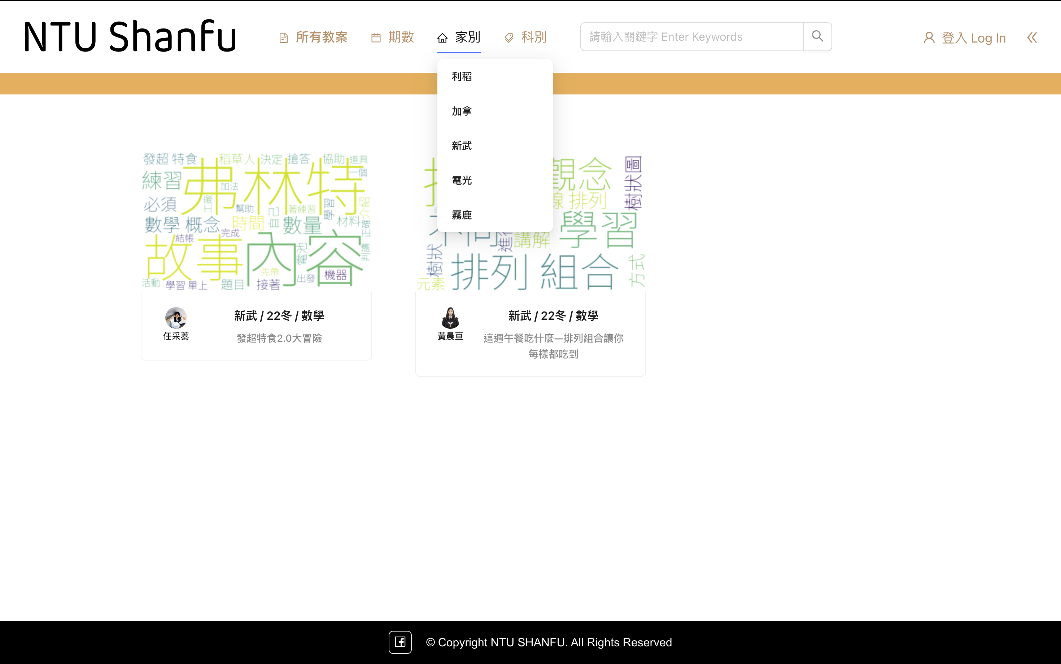Image resolution: width=1061 pixels, height=664 pixels.
Task: Select 利稻 from the dropdown list
Action: point(462,76)
